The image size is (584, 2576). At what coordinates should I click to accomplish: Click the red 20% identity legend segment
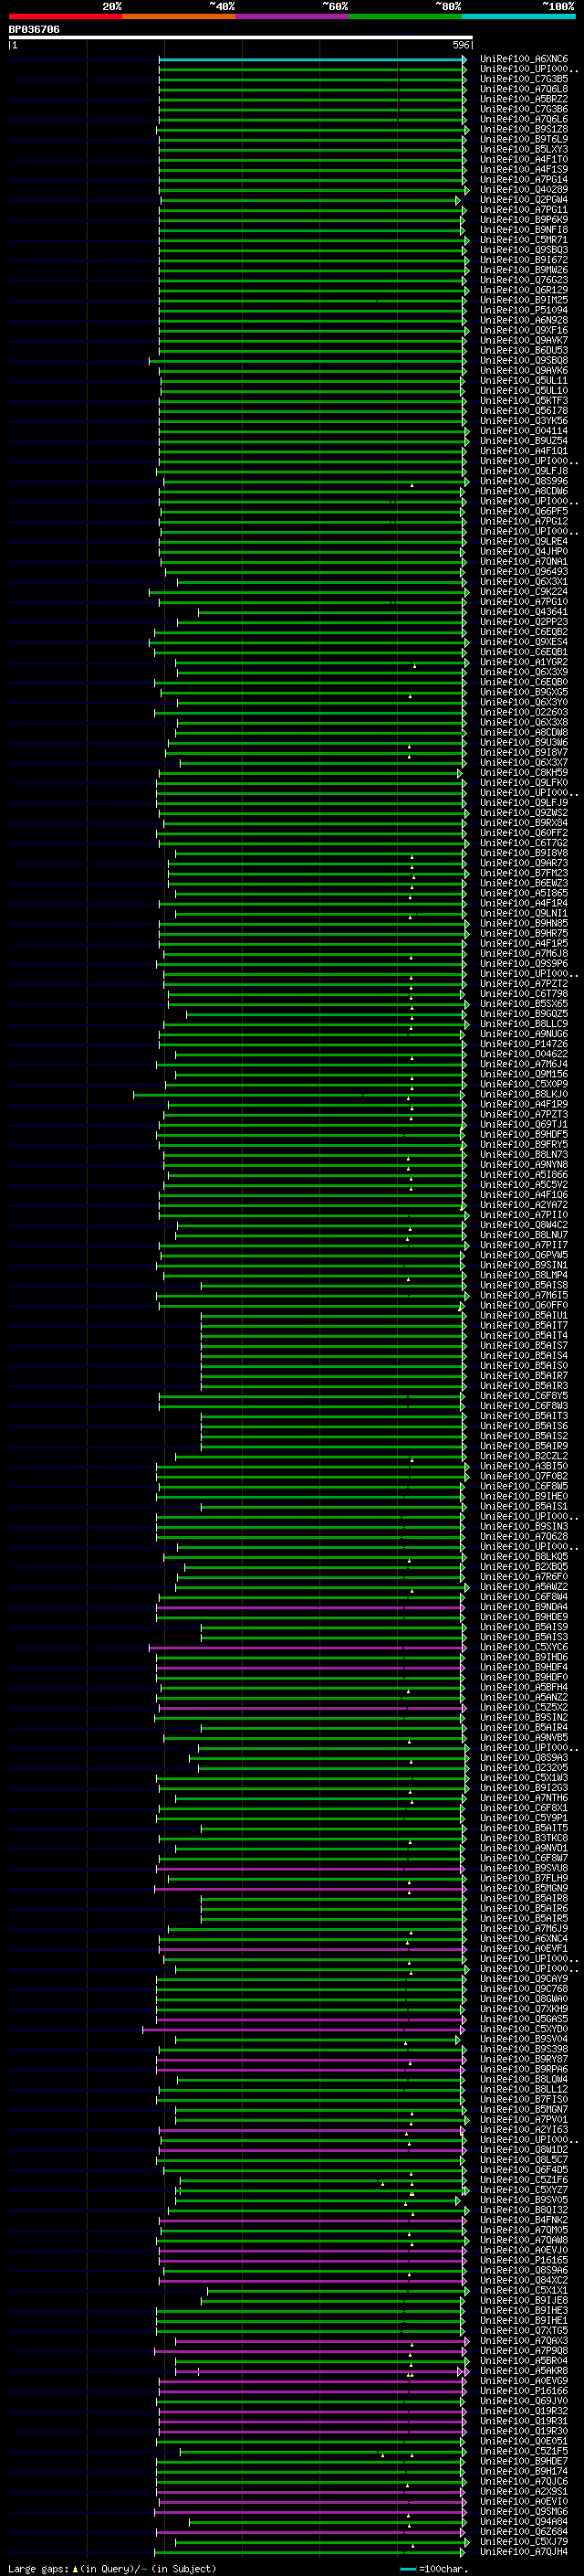pos(65,16)
